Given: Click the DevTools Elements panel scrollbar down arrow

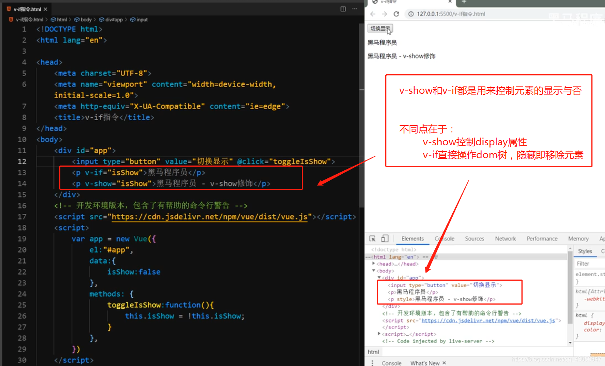Looking at the screenshot, I should click(570, 342).
